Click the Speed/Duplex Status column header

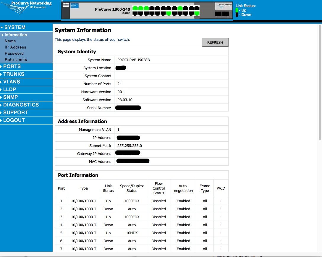(x=132, y=188)
